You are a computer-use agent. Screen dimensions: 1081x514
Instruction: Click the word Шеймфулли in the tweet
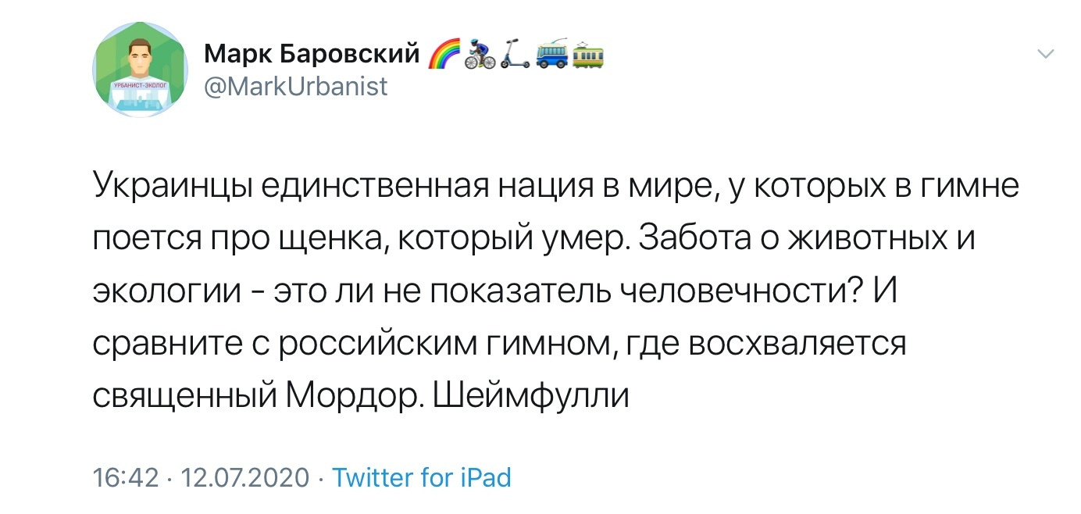point(531,396)
